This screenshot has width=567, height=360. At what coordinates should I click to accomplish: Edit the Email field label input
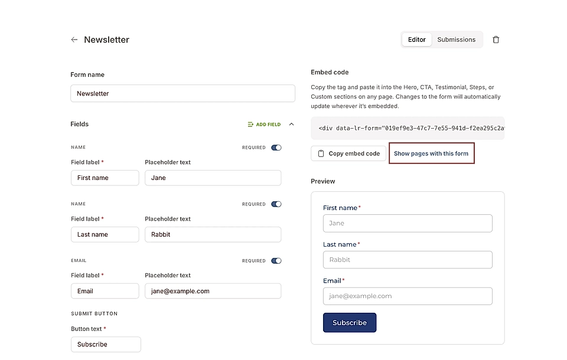[105, 292]
